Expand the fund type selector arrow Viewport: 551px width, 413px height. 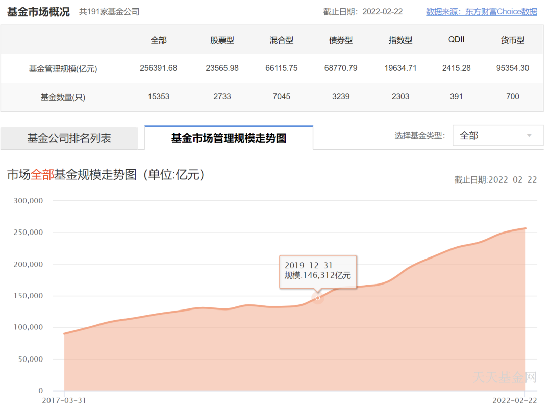[x=528, y=136]
